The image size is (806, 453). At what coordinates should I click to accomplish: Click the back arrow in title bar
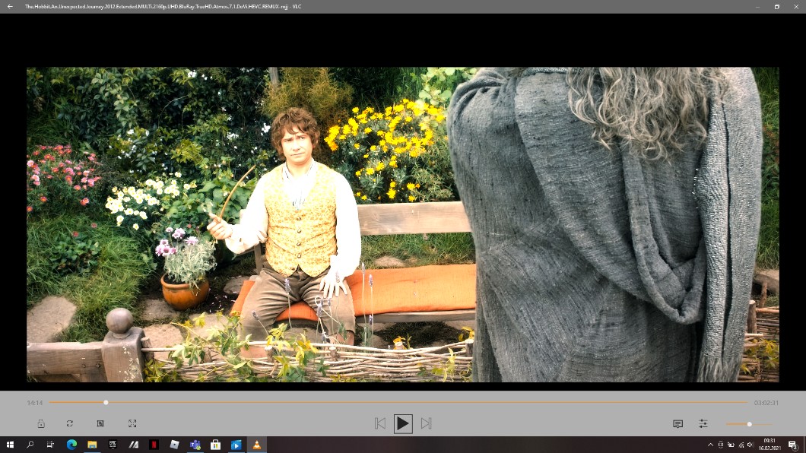coord(10,6)
